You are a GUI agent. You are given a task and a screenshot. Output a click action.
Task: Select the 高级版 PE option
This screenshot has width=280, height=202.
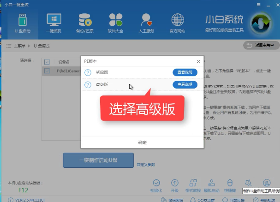click(x=102, y=84)
